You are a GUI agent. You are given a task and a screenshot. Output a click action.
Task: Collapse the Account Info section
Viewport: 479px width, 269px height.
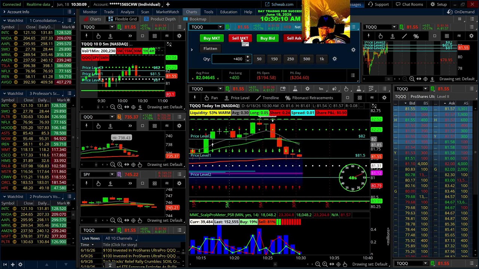pos(4,12)
